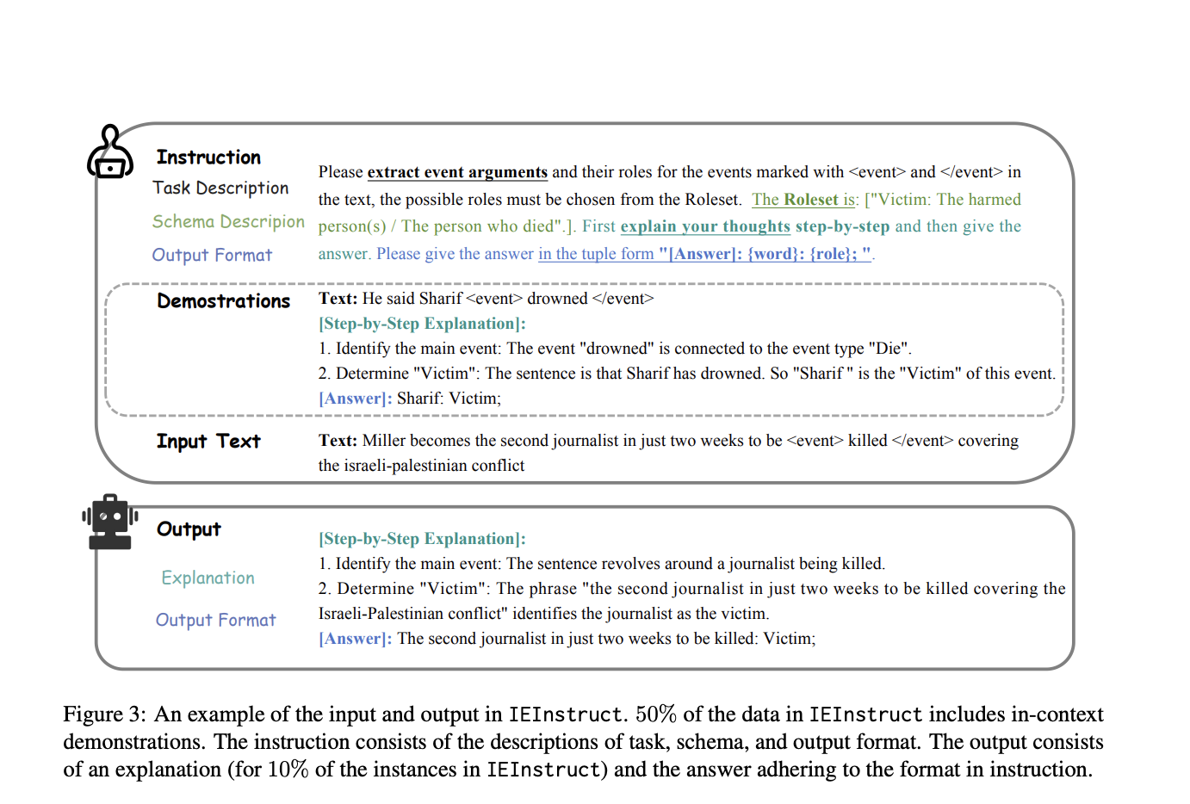Click the underlined "The Roleset is" text
The height and width of the screenshot is (804, 1190).
point(804,200)
